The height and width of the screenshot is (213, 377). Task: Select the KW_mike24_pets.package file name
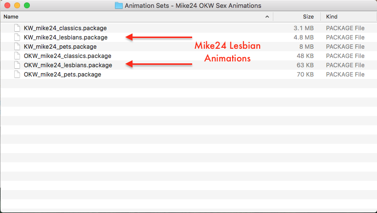point(60,46)
